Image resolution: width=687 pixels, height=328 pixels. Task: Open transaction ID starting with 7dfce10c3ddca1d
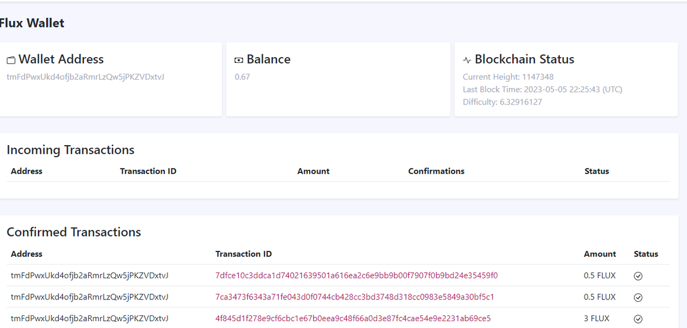pos(357,275)
